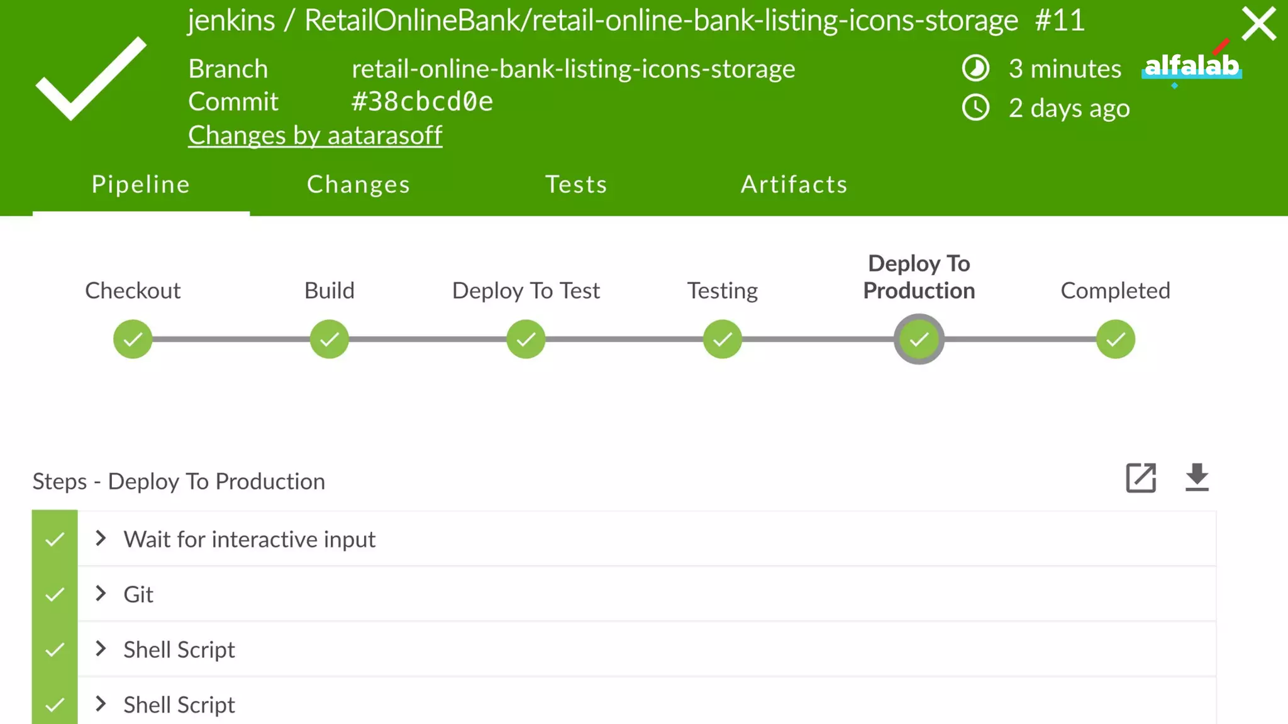Image resolution: width=1288 pixels, height=724 pixels.
Task: Select the Build stage node
Action: coord(329,339)
